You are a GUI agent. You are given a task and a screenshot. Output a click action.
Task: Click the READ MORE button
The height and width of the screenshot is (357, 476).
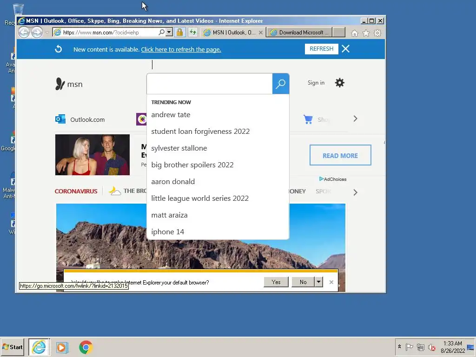point(340,155)
